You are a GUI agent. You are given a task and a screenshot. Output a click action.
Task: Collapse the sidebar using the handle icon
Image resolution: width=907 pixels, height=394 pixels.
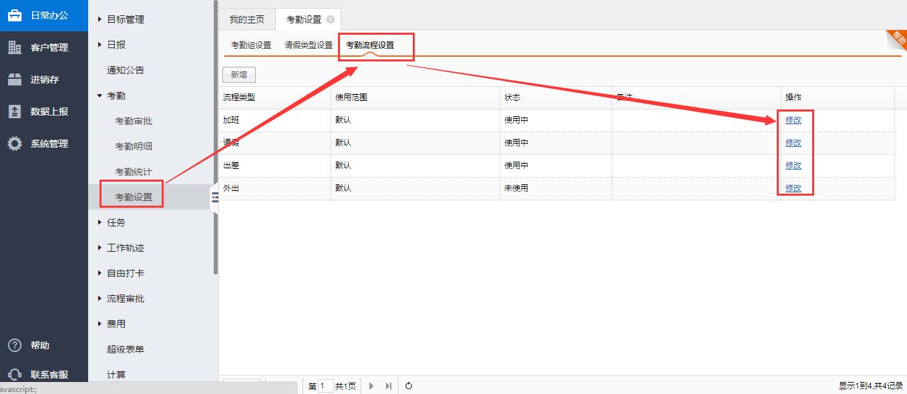(215, 196)
